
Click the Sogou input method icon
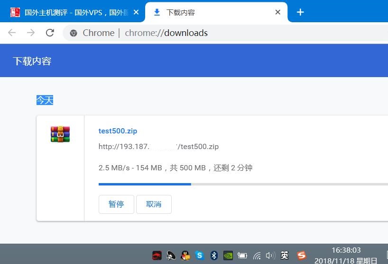(301, 255)
